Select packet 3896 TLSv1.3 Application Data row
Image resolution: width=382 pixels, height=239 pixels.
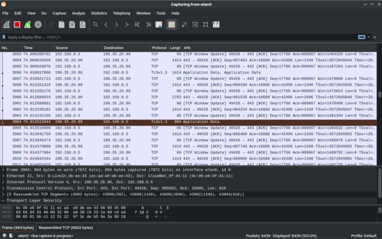click(x=189, y=72)
